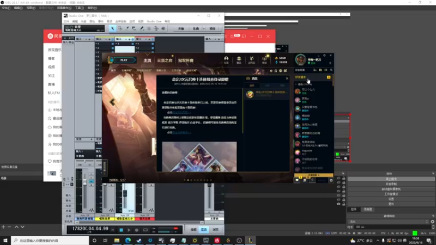The width and height of the screenshot is (436, 245).
Task: Toggle the yellow channel's insert slot 2 power
Action: point(113,48)
